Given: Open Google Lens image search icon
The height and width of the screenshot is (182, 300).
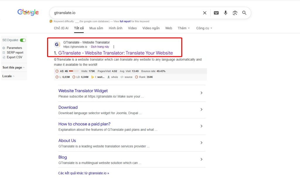Looking at the screenshot, I should (x=235, y=13).
